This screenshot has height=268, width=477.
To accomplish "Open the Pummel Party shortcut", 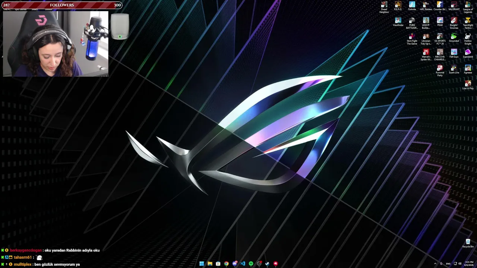I will [440, 71].
